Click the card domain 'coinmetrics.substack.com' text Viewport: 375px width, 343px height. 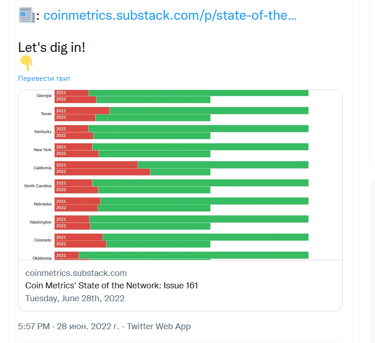pos(76,273)
